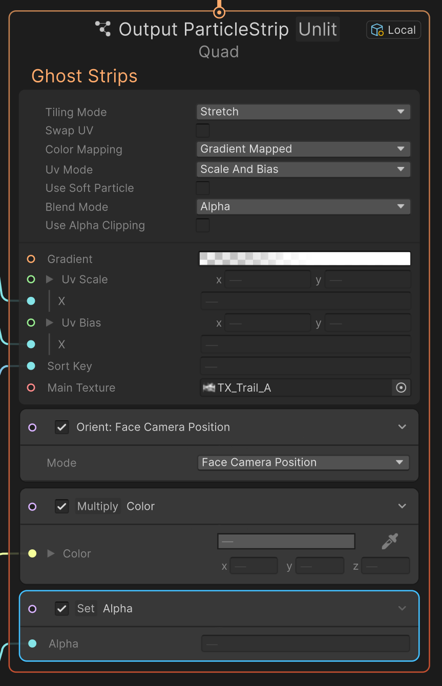
Task: Click the Sort Key value field
Action: [305, 367]
